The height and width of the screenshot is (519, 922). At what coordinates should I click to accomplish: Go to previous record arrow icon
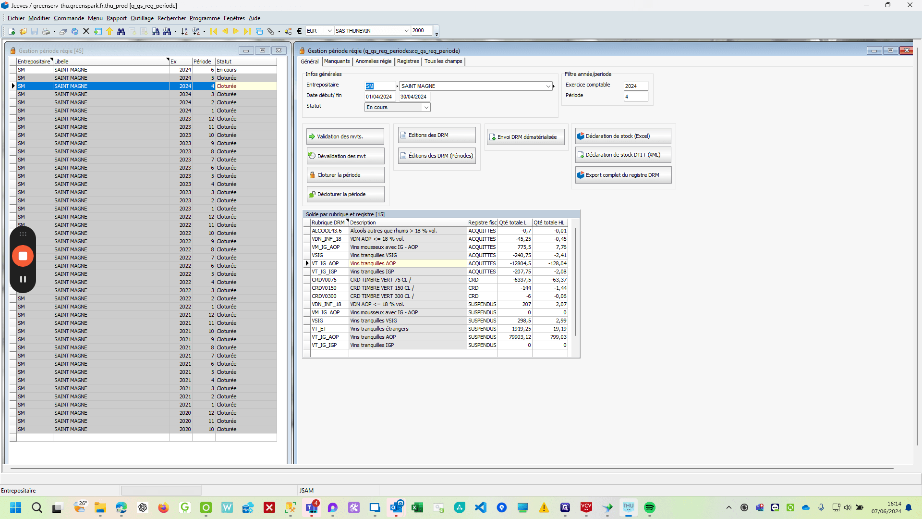(x=225, y=31)
